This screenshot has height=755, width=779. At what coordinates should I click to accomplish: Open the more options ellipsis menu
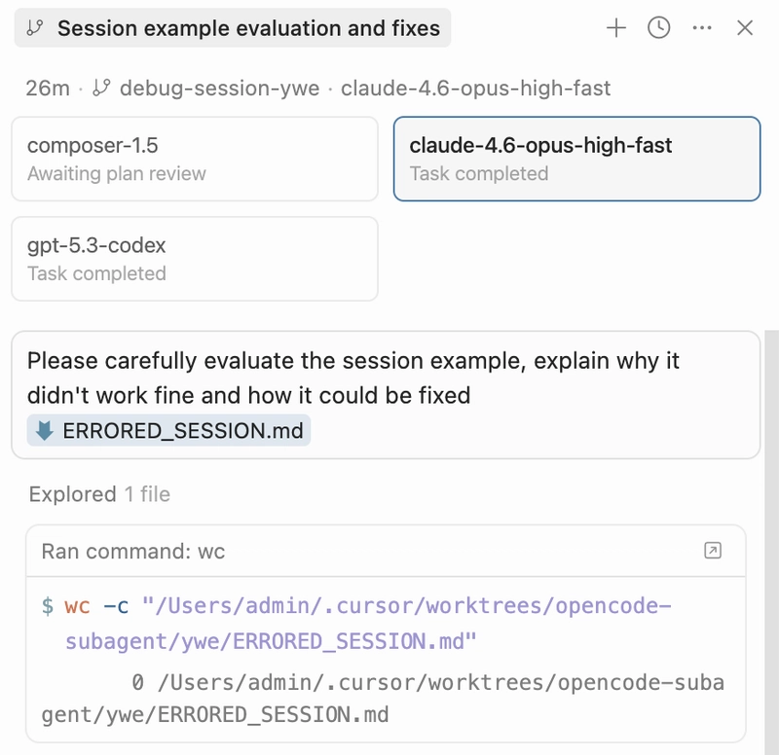[x=702, y=28]
